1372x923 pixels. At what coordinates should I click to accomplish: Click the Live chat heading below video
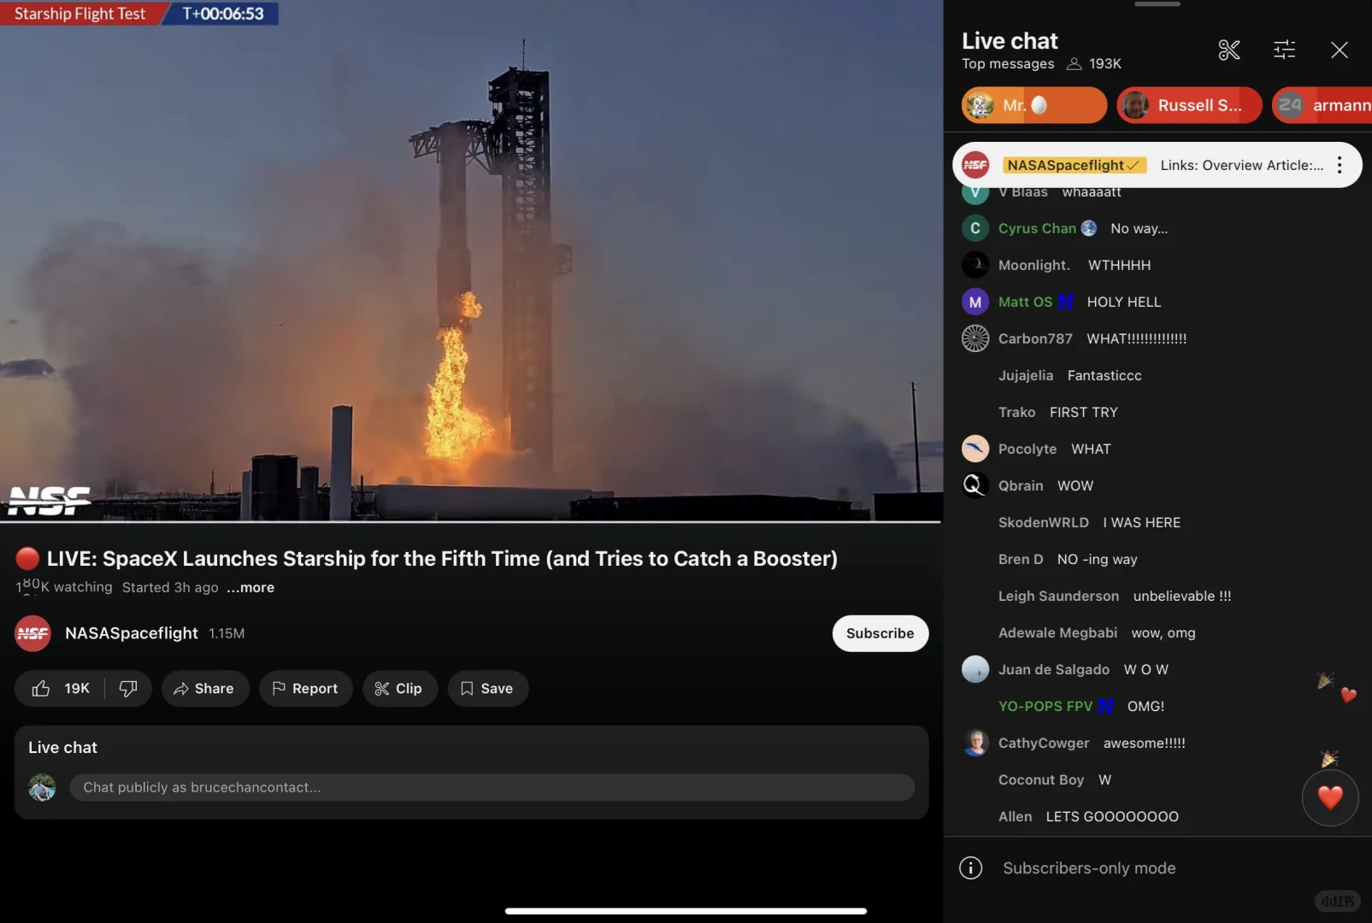pyautogui.click(x=62, y=748)
